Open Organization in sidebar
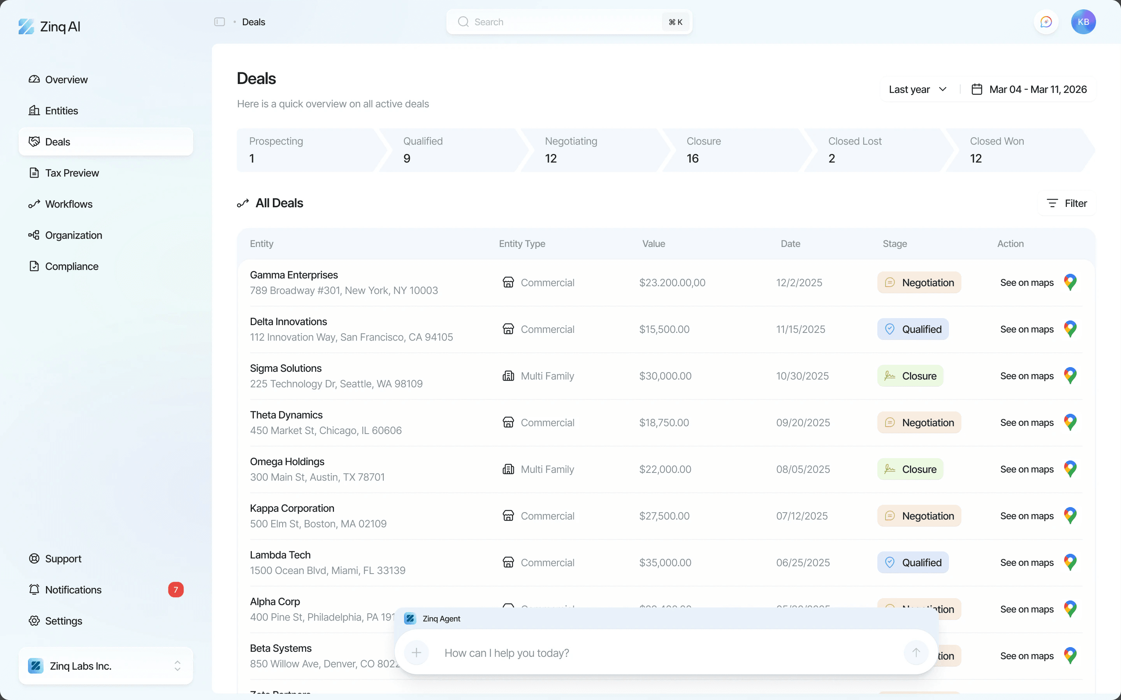The height and width of the screenshot is (700, 1121). (x=105, y=235)
